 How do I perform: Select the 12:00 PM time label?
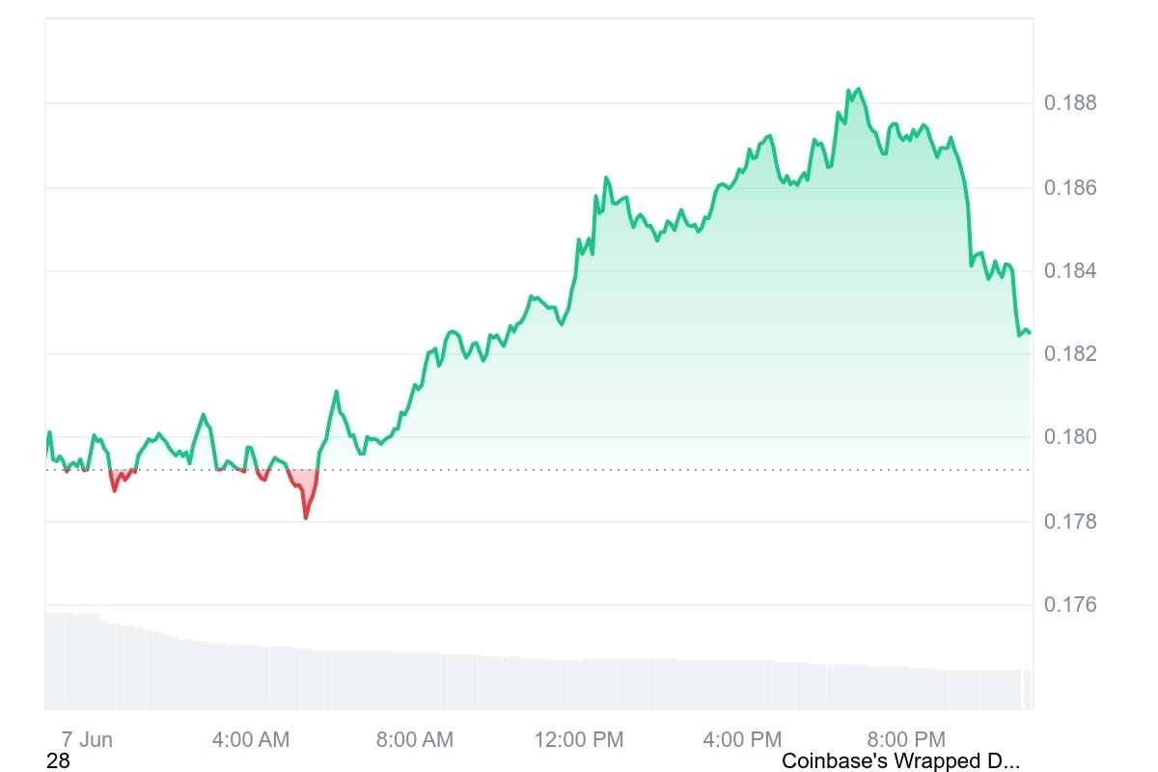(579, 740)
